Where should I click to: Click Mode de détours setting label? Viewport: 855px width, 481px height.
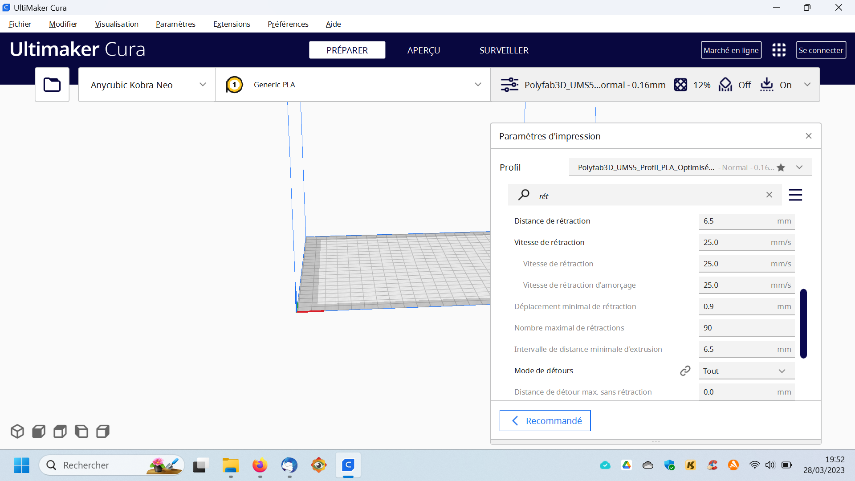(x=544, y=371)
